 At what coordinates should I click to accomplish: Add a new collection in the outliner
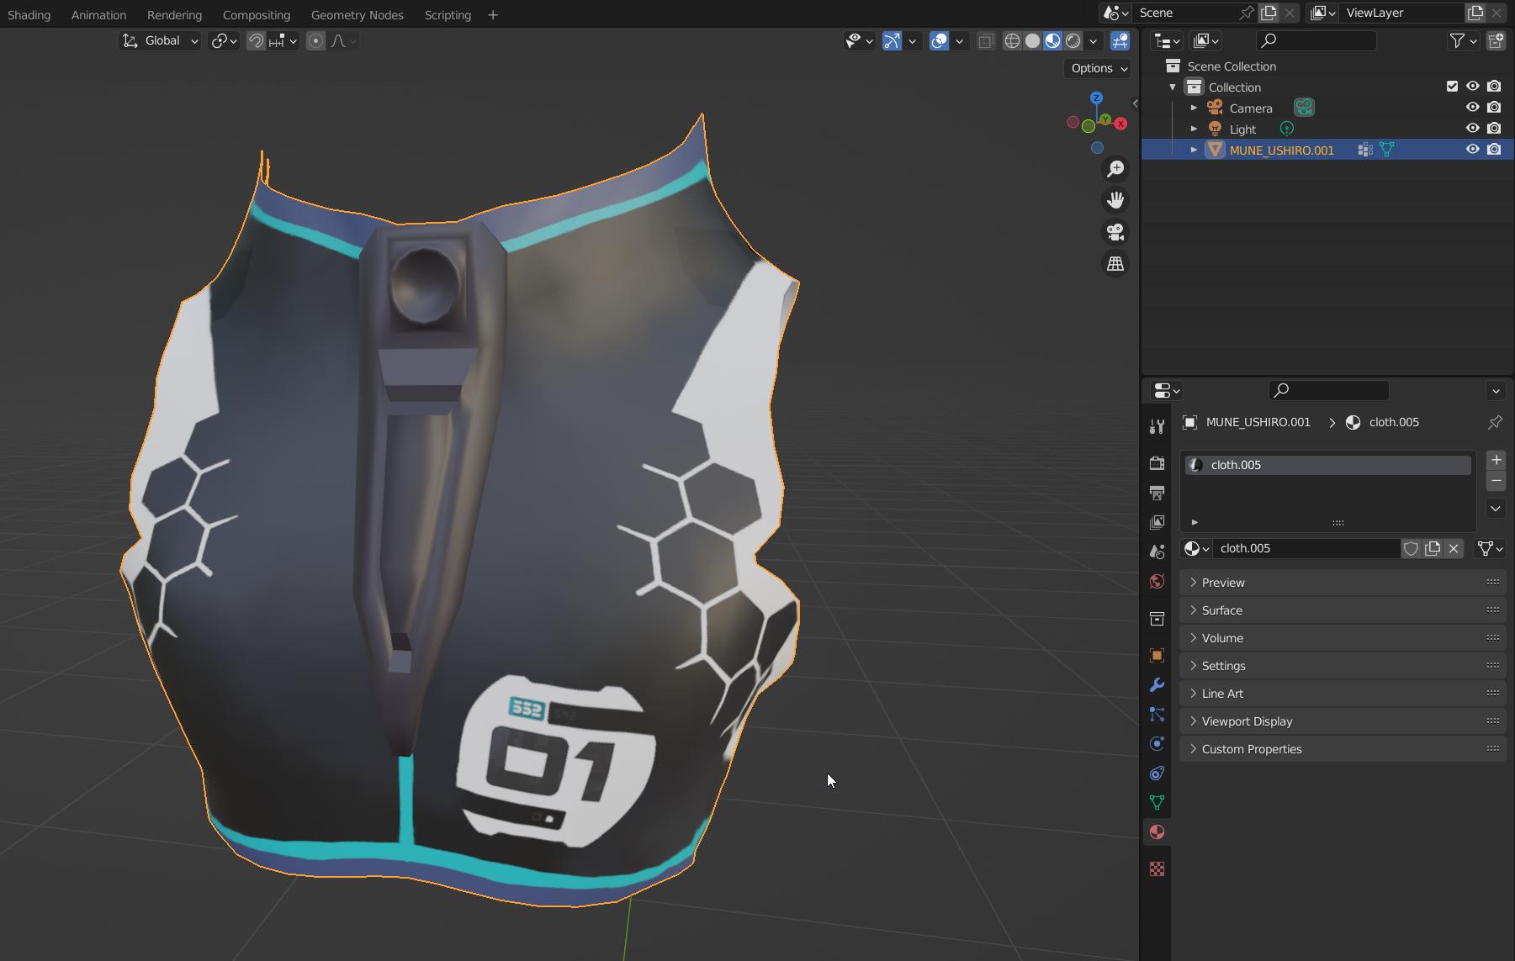[1496, 40]
